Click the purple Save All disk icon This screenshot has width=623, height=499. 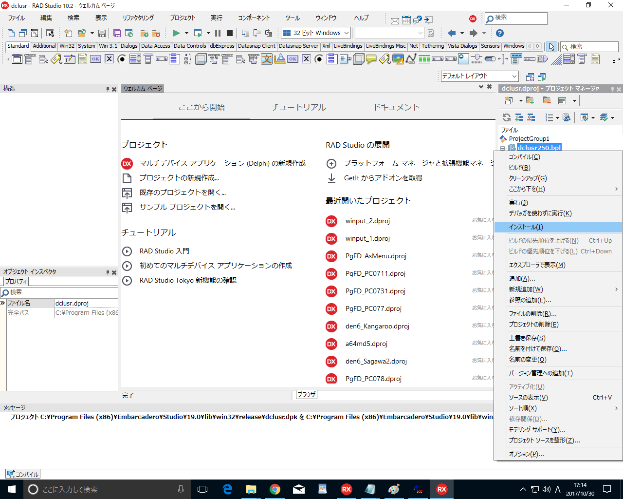click(x=117, y=33)
